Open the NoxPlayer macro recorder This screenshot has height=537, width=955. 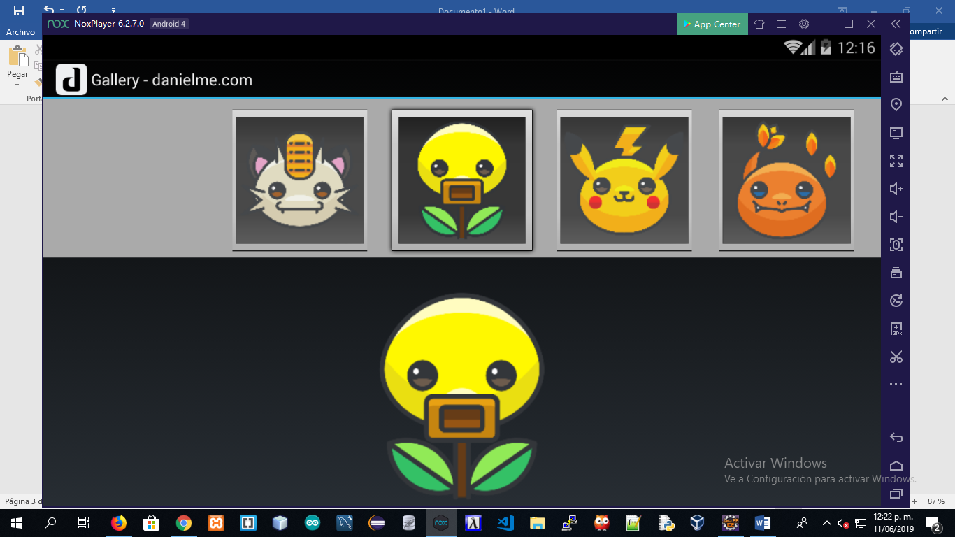(x=896, y=301)
